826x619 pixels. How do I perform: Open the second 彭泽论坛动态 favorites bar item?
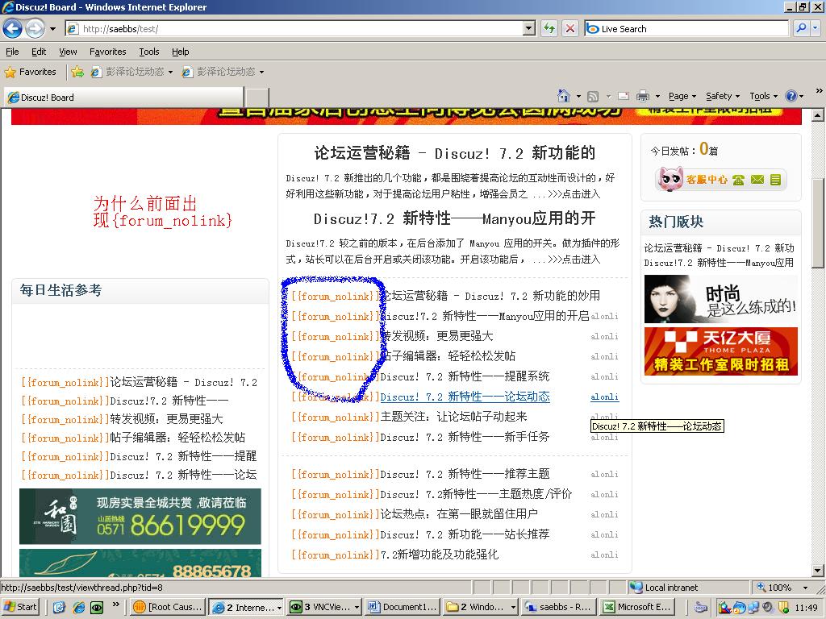pyautogui.click(x=223, y=72)
